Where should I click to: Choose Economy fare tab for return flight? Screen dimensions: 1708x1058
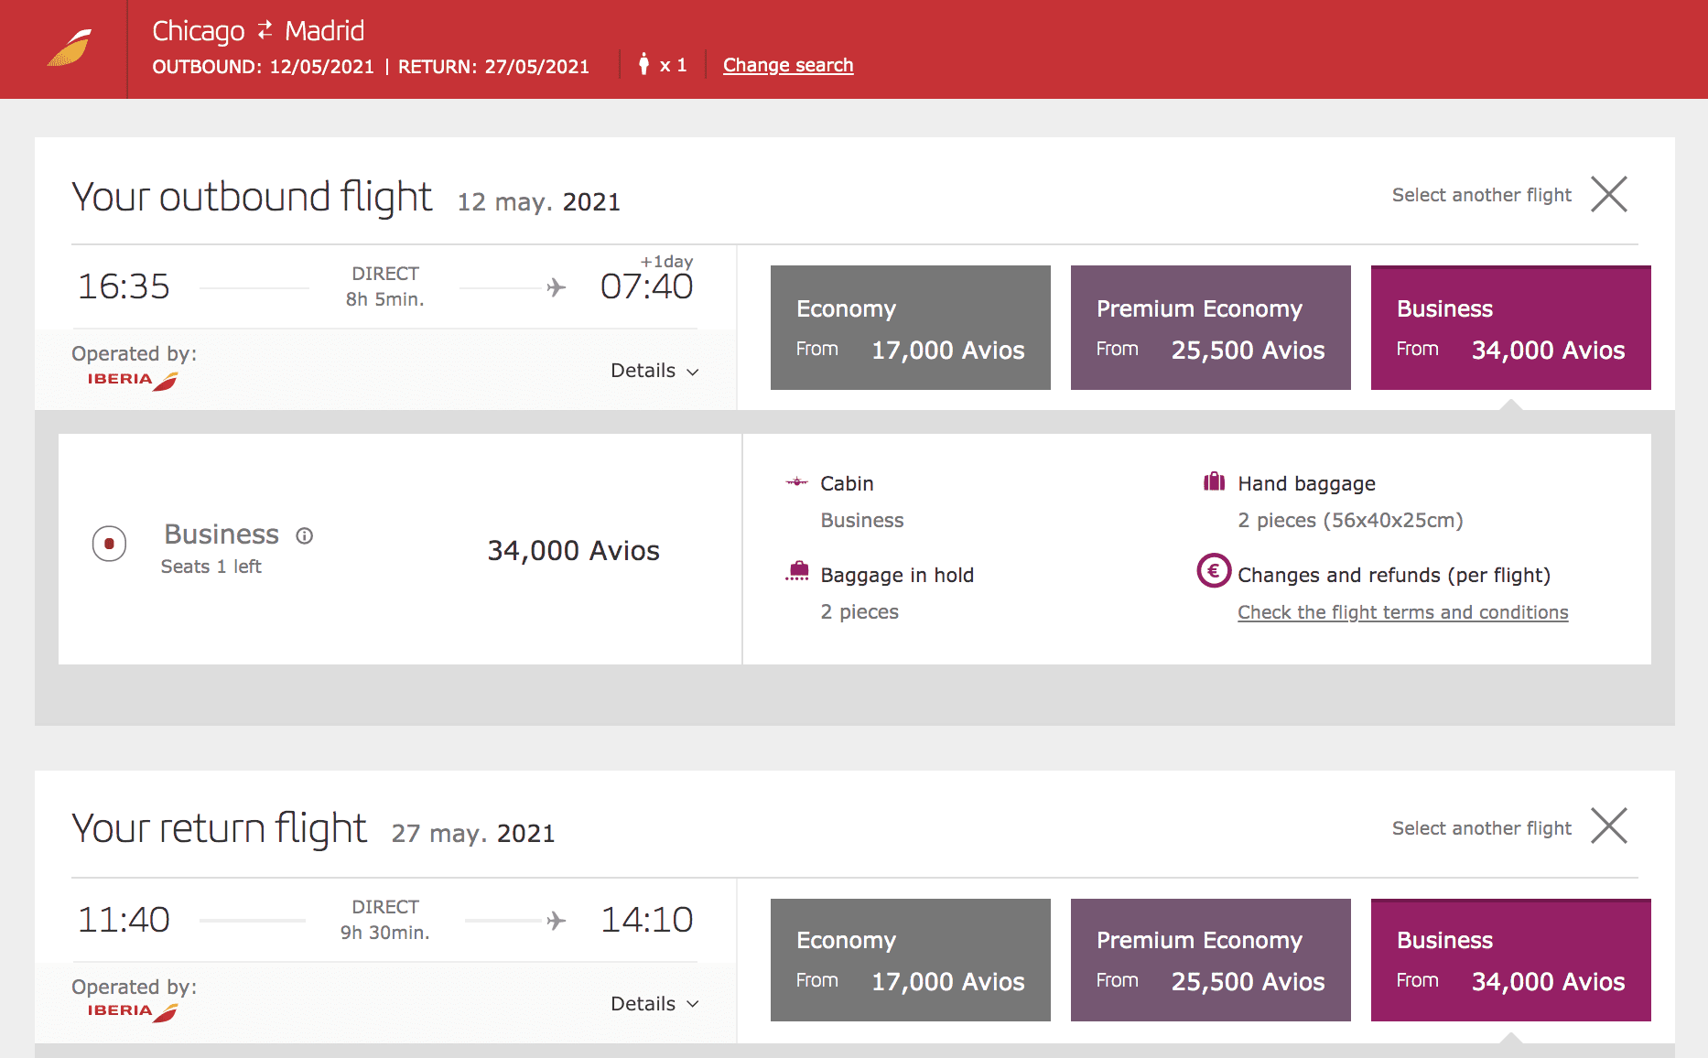click(x=910, y=960)
